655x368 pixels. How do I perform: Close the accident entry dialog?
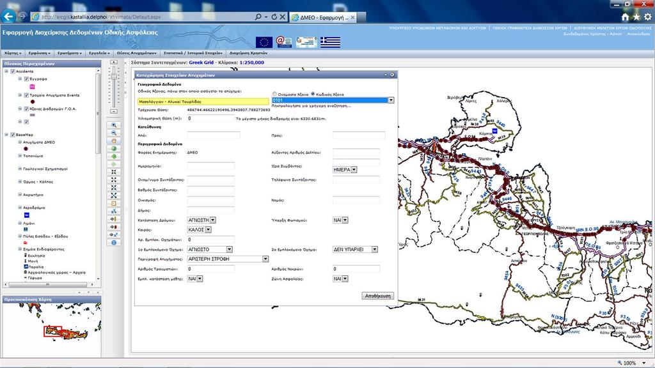coord(392,75)
